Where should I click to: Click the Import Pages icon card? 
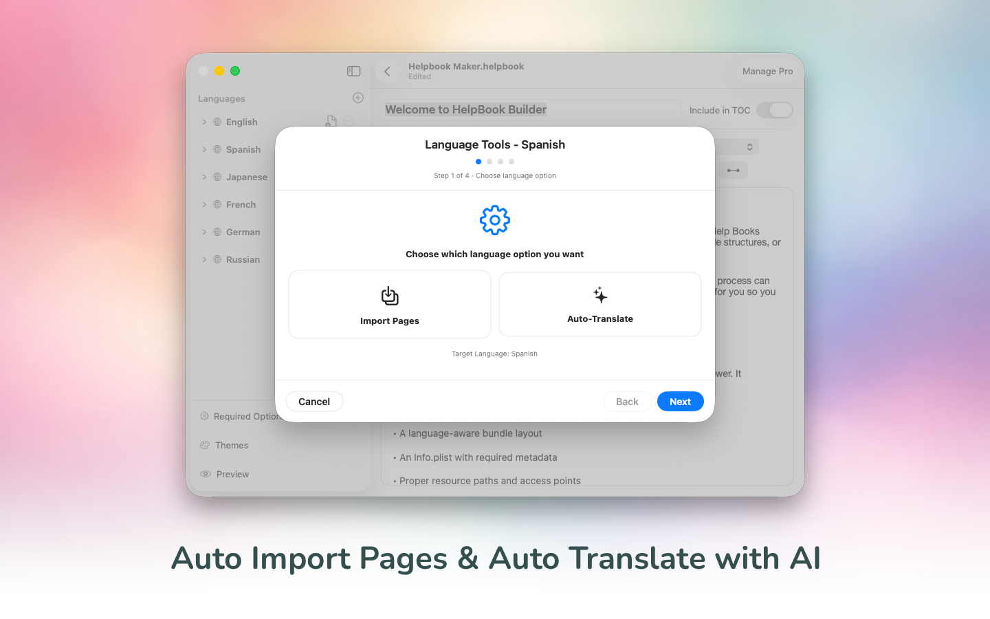[x=390, y=304]
